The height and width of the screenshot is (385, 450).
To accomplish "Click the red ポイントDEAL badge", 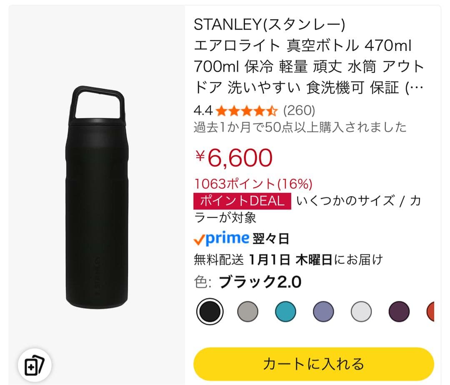I will 242,201.
